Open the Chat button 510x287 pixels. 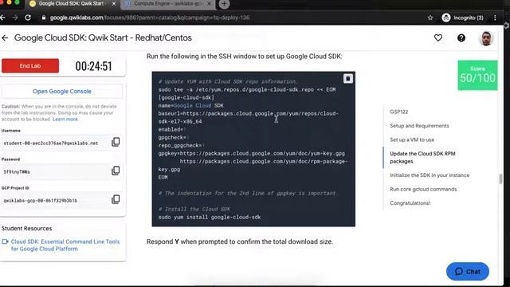468,271
